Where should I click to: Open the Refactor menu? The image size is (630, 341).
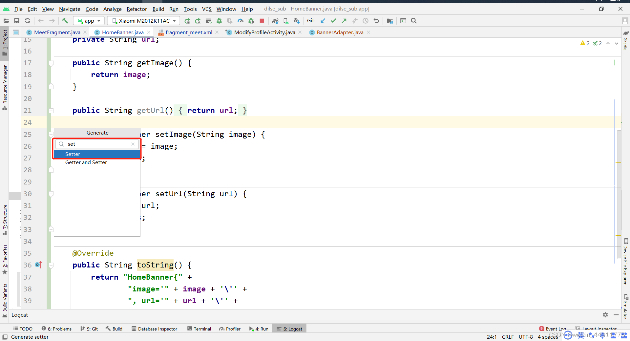(137, 9)
